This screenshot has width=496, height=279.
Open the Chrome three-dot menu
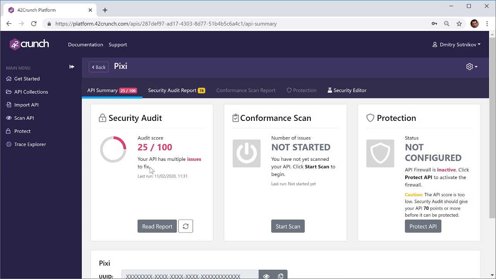[487, 24]
